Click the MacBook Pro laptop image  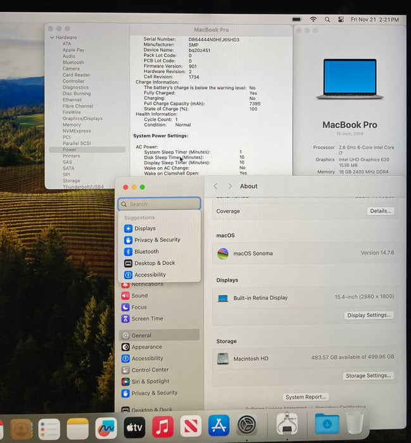(350, 79)
